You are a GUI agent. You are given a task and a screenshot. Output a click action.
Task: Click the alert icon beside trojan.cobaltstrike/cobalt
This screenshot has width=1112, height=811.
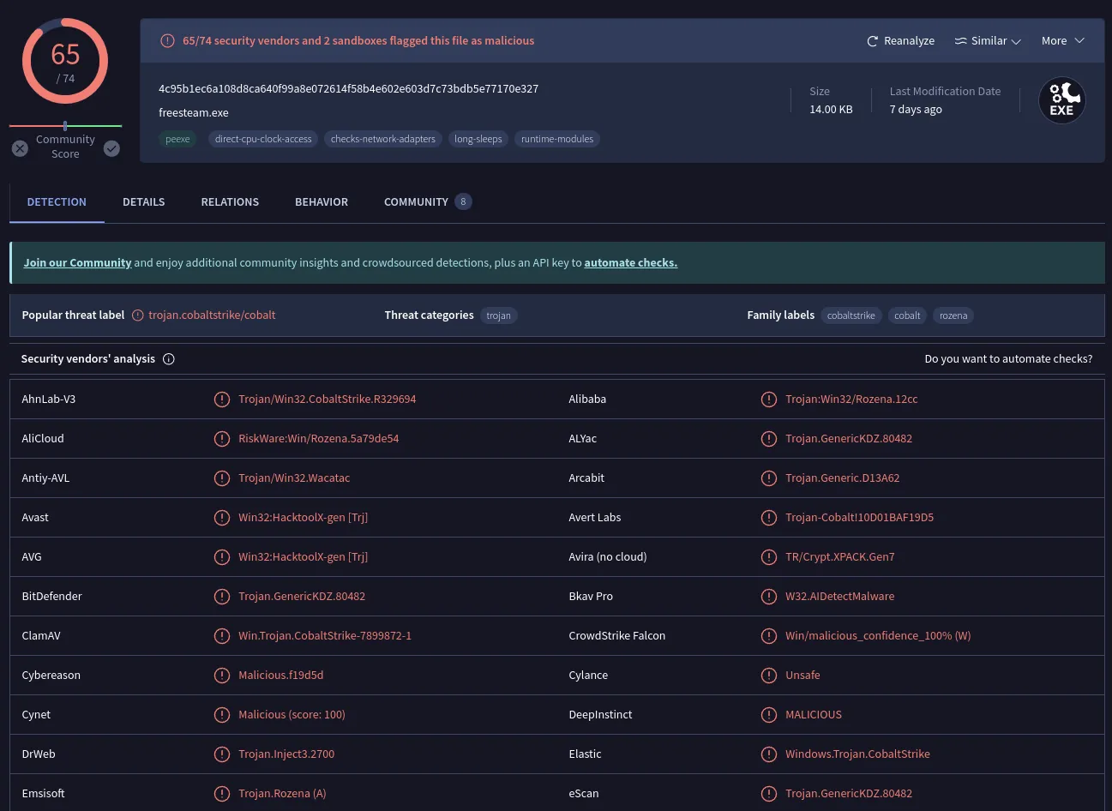pos(137,315)
